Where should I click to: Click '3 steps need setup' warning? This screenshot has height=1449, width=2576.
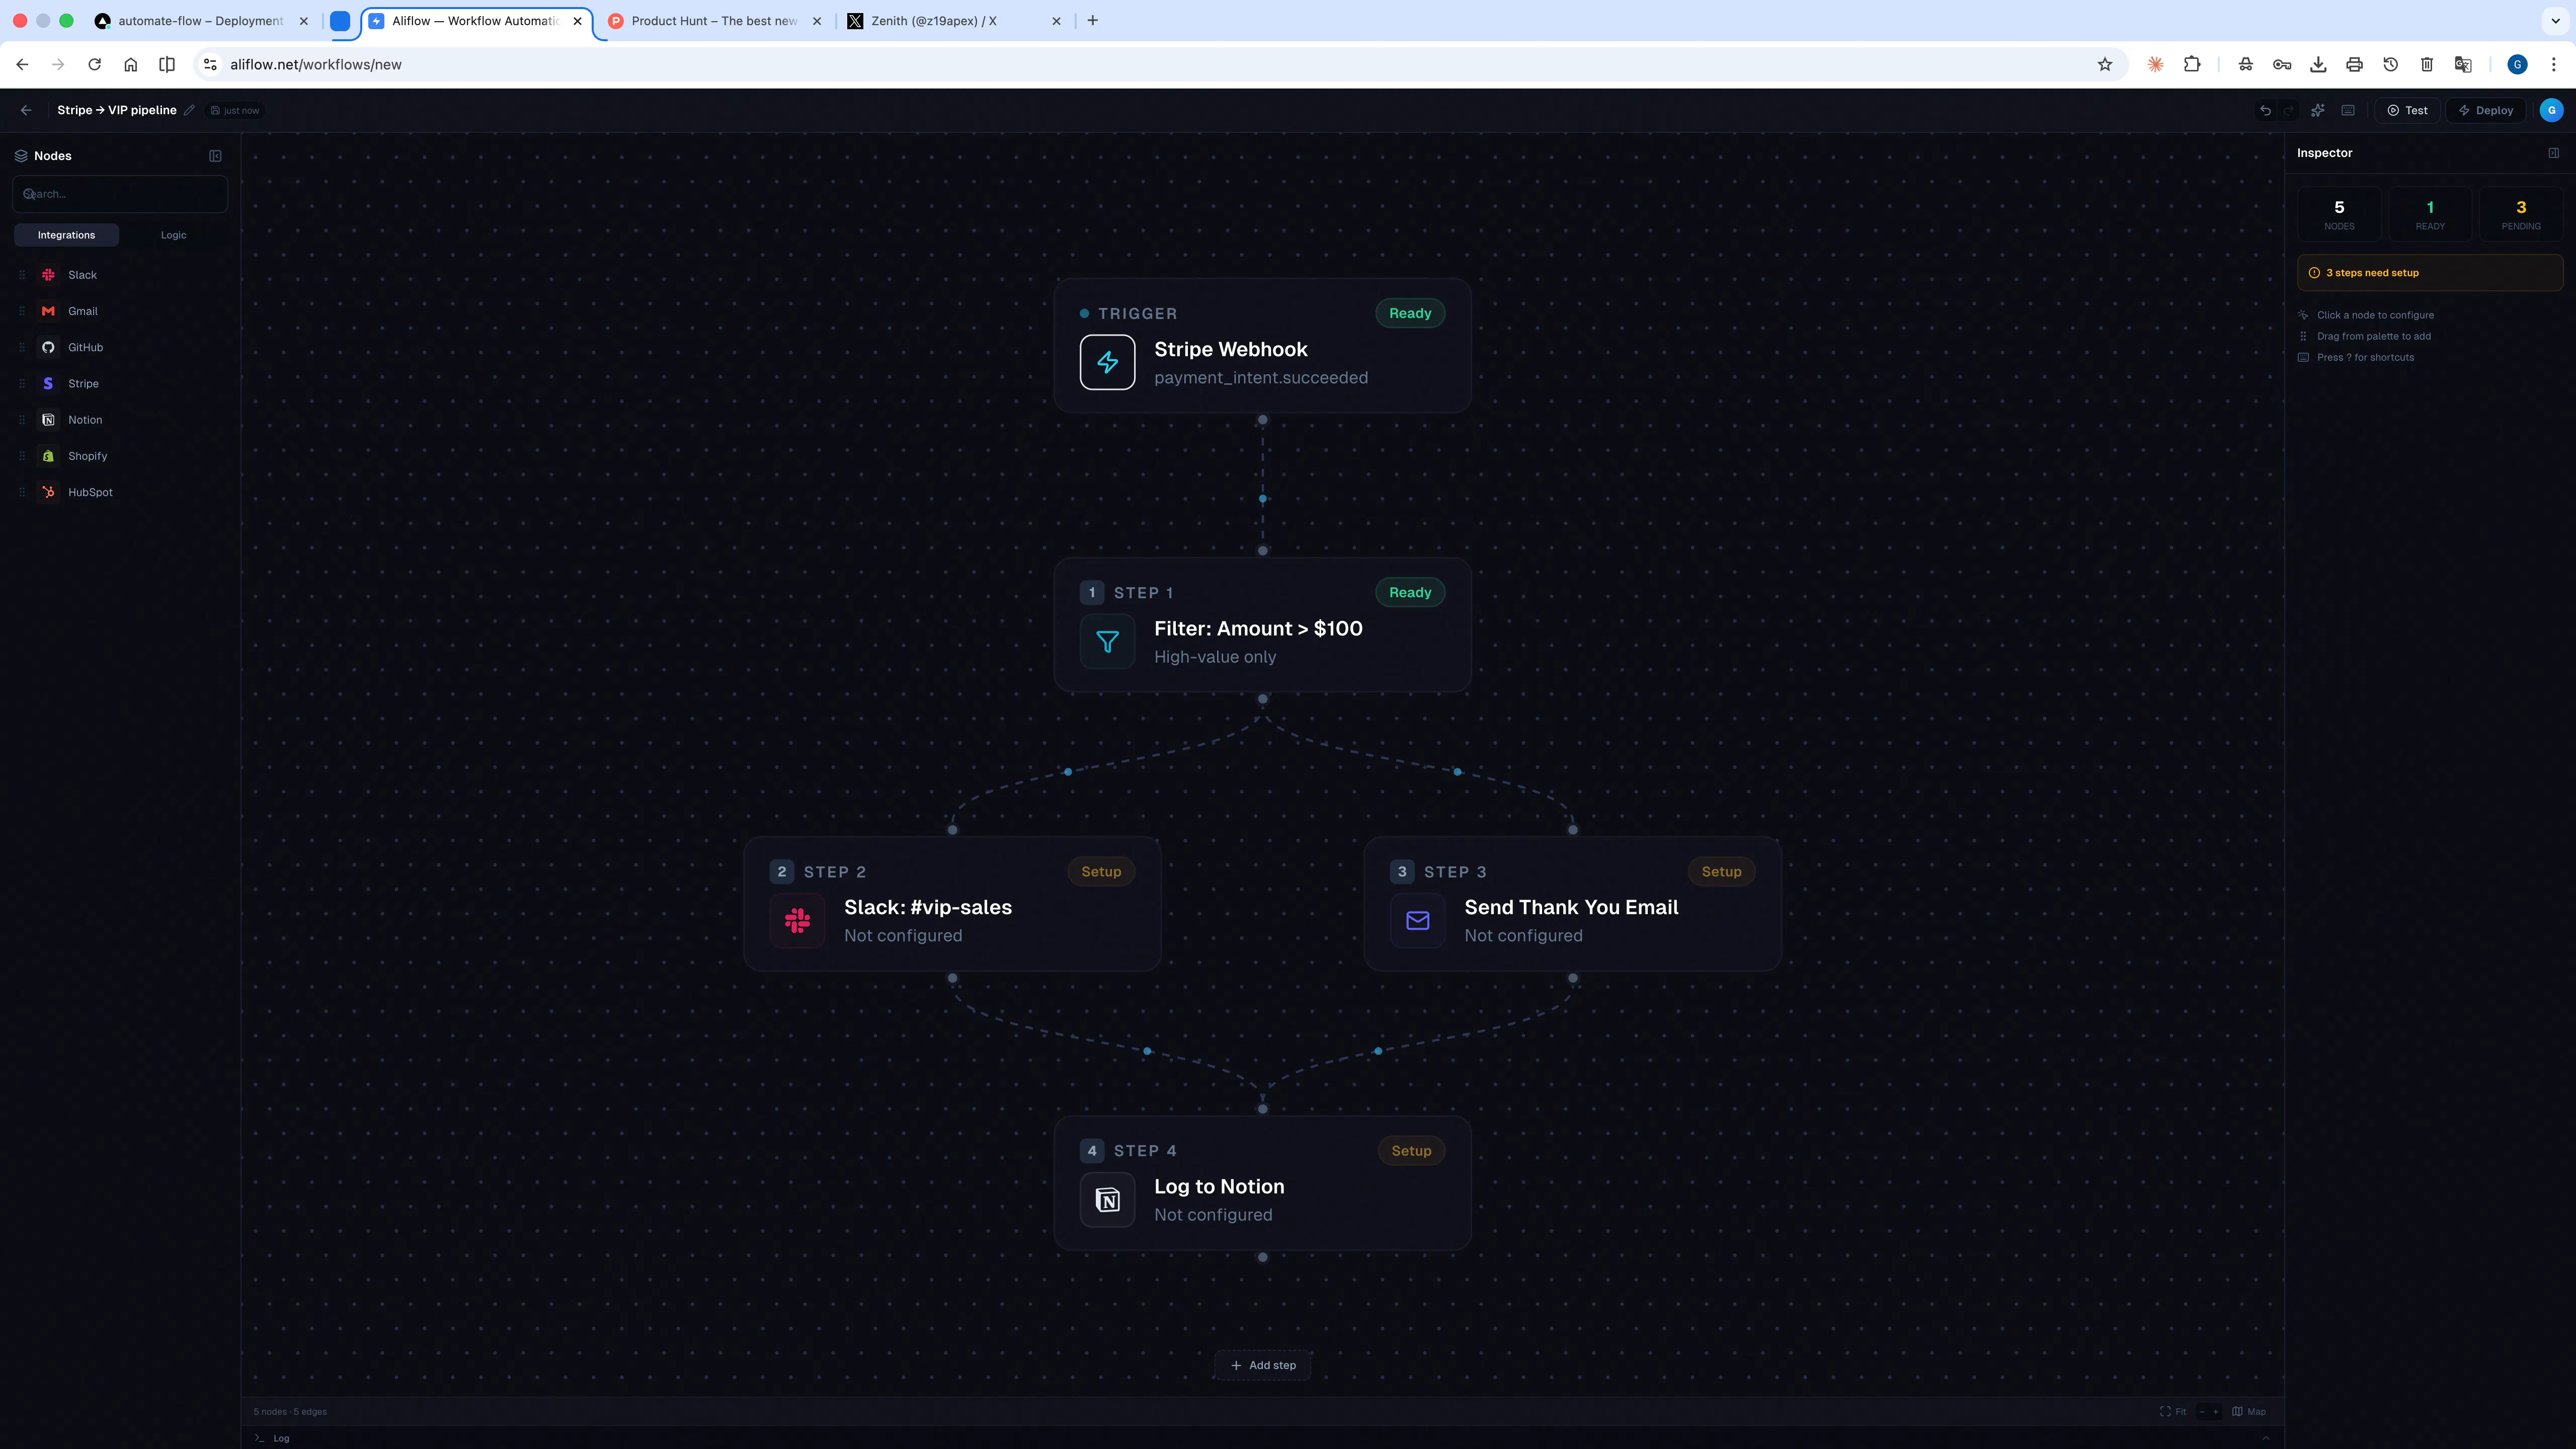pyautogui.click(x=2430, y=273)
